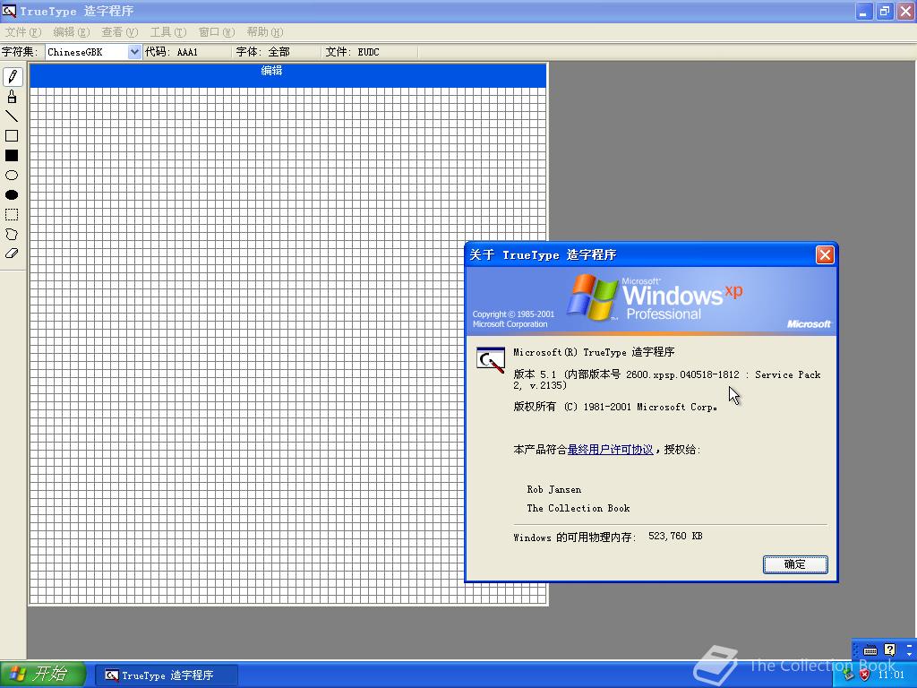Open the 窗口(W) menu
The width and height of the screenshot is (917, 688).
coord(217,32)
